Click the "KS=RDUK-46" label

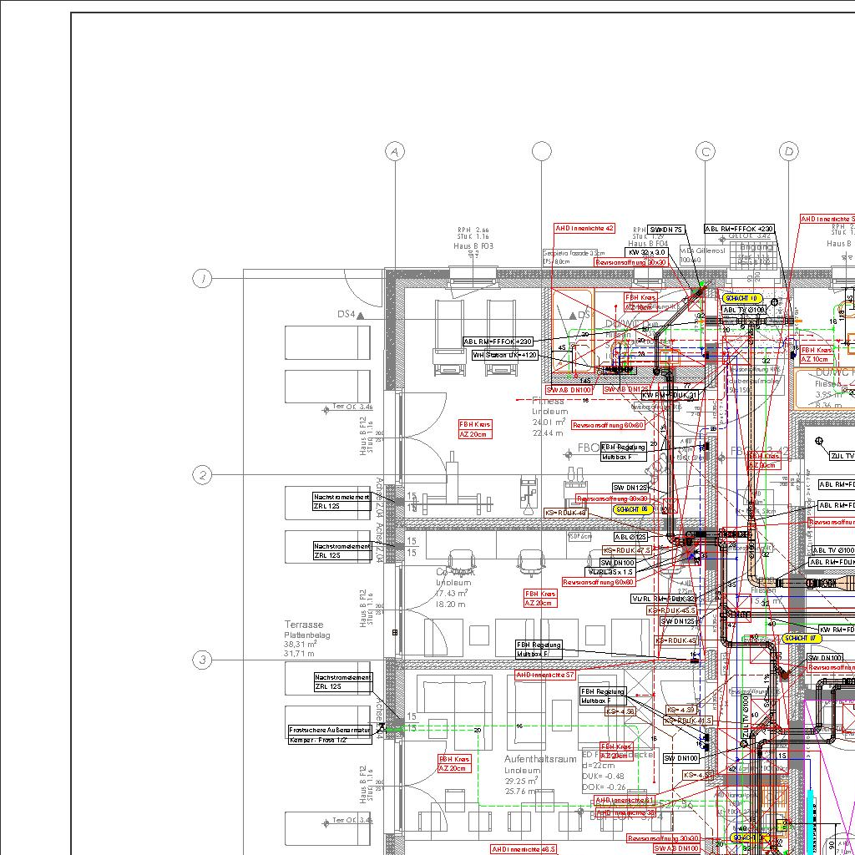(x=566, y=514)
